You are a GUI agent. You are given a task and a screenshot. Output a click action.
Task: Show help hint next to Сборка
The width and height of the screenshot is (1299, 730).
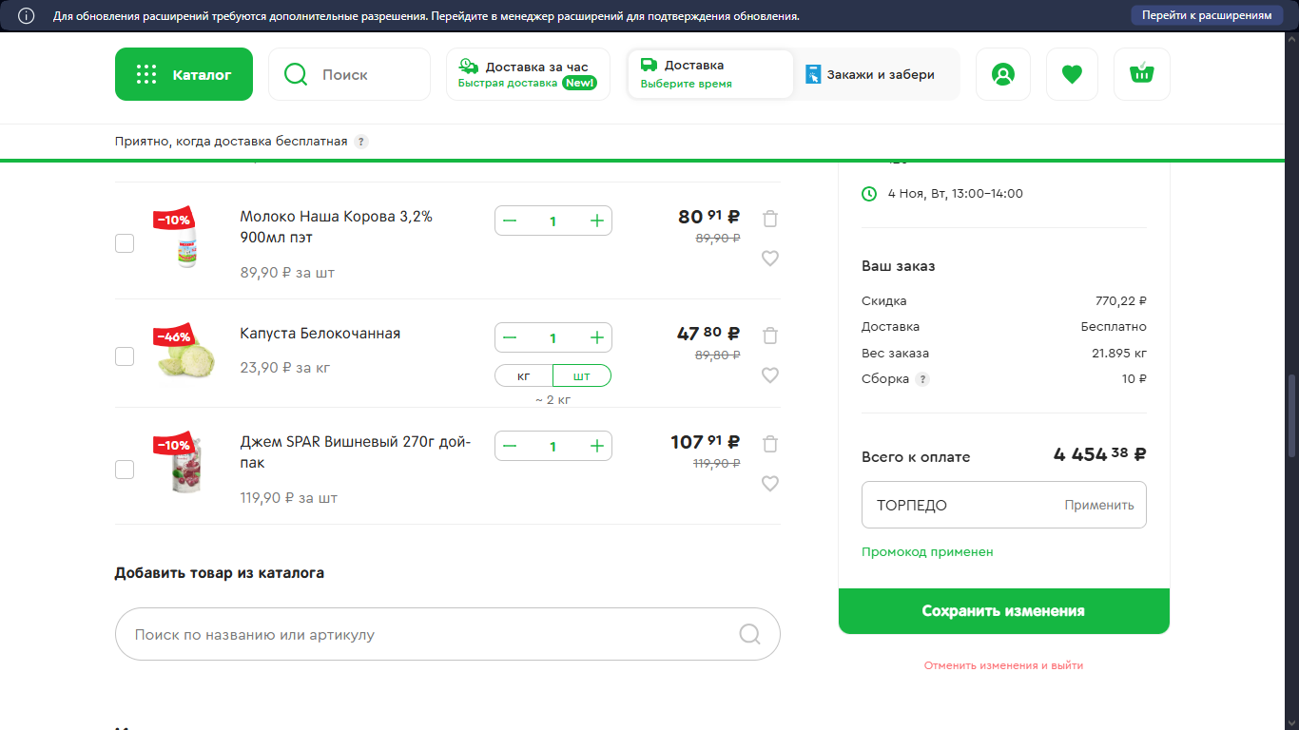click(x=921, y=378)
